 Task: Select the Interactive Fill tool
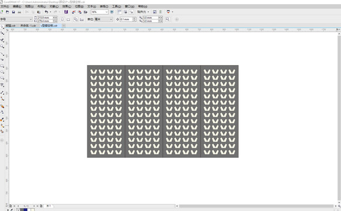click(2, 125)
